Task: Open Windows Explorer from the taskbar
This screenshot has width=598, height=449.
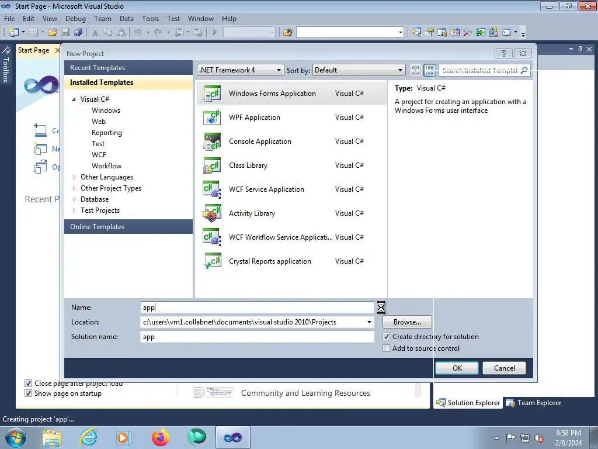Action: tap(52, 437)
